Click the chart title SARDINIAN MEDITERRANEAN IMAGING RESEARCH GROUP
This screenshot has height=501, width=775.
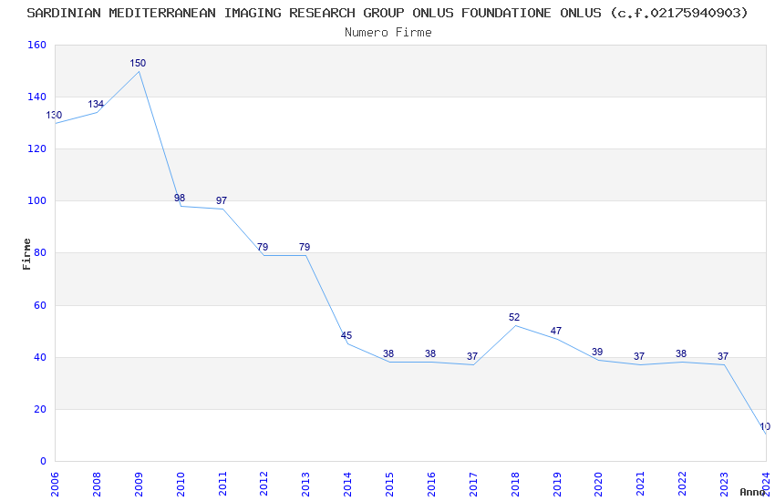387,13
